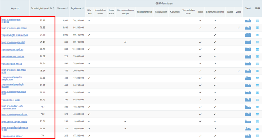Open SERP icon for high protein vegan diet
The image size is (262, 139).
coord(257,42)
